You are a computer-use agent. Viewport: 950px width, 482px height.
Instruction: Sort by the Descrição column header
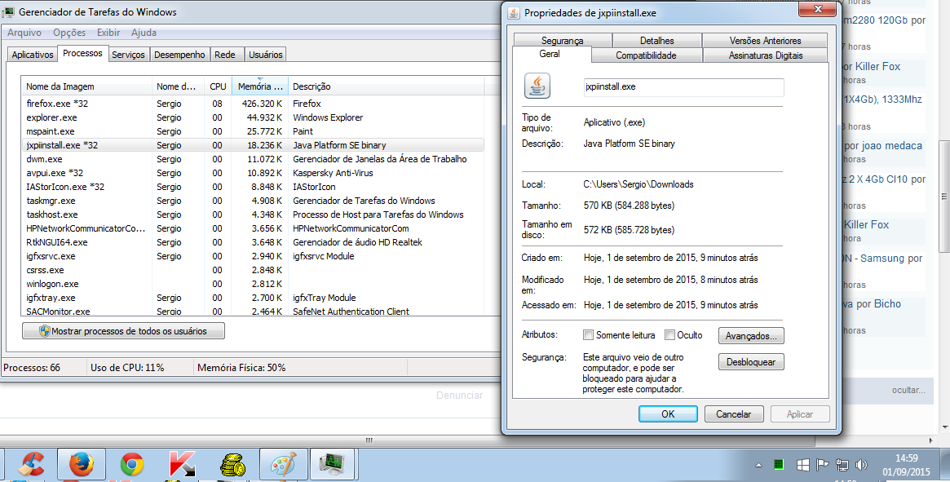(x=386, y=86)
